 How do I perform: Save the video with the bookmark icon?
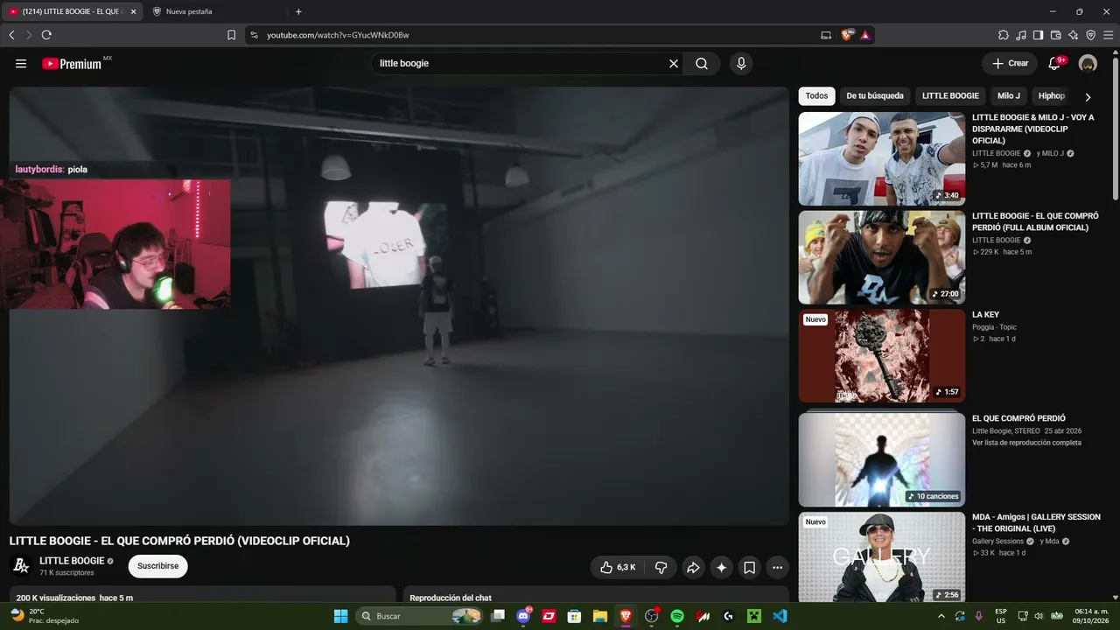[x=750, y=567]
